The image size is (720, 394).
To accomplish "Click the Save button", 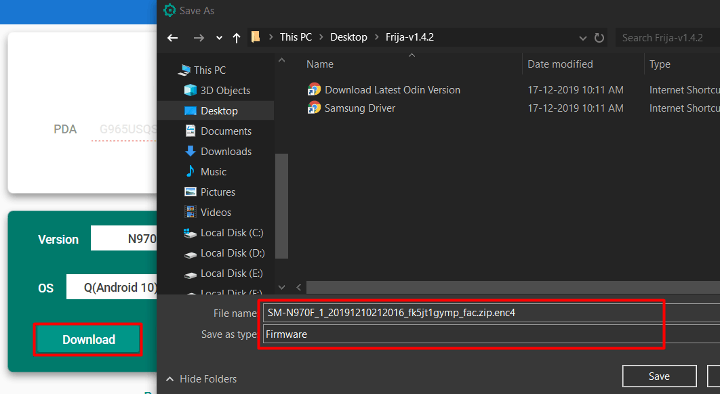I will 659,376.
